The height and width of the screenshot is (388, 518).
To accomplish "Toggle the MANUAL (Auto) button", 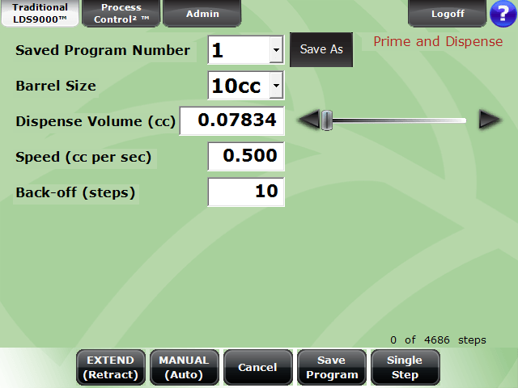I will click(185, 367).
